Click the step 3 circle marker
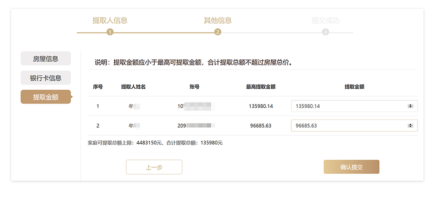The width and height of the screenshot is (437, 197). pos(326,32)
